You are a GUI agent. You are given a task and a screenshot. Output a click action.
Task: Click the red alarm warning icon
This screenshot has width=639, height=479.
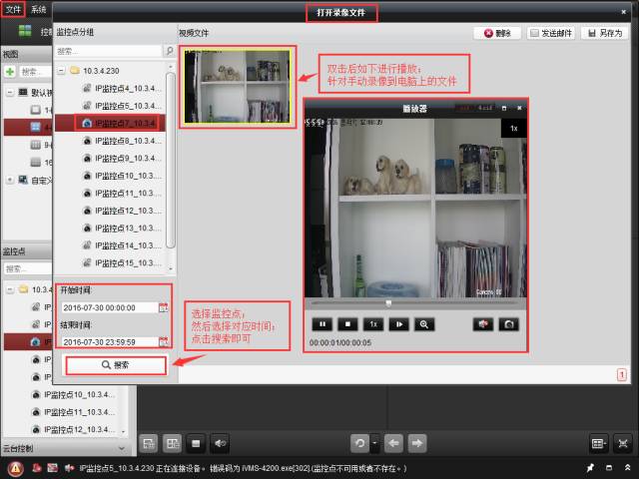pyautogui.click(x=17, y=468)
